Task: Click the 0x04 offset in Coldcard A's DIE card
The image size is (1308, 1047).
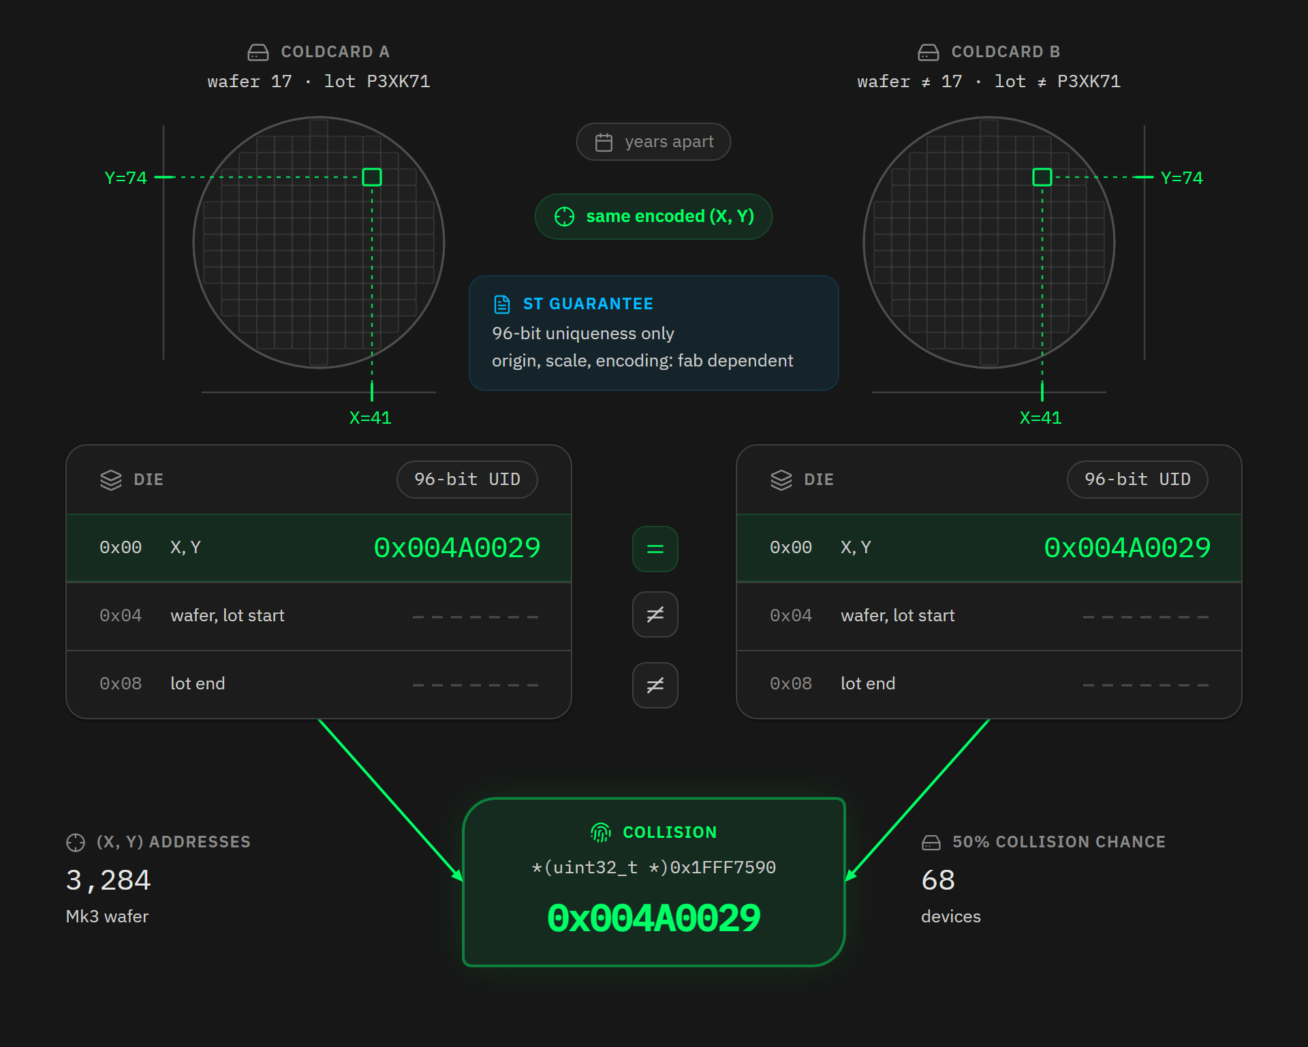Action: click(121, 616)
